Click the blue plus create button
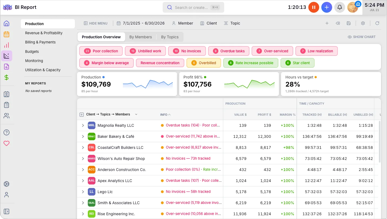Viewport: 387px width, 219px height. click(327, 7)
